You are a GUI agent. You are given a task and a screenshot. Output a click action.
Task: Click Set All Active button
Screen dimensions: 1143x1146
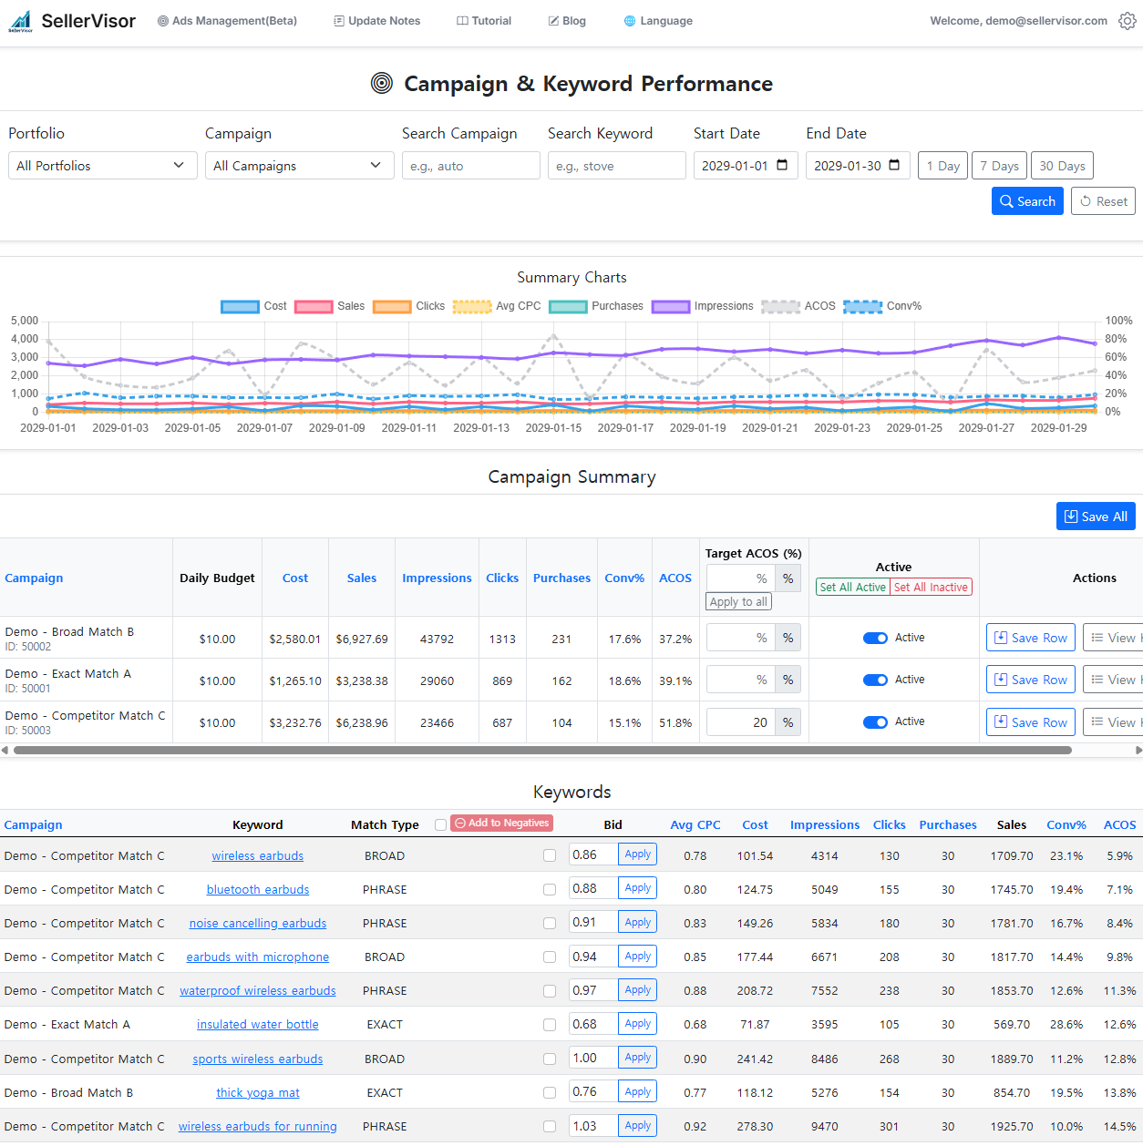(852, 588)
